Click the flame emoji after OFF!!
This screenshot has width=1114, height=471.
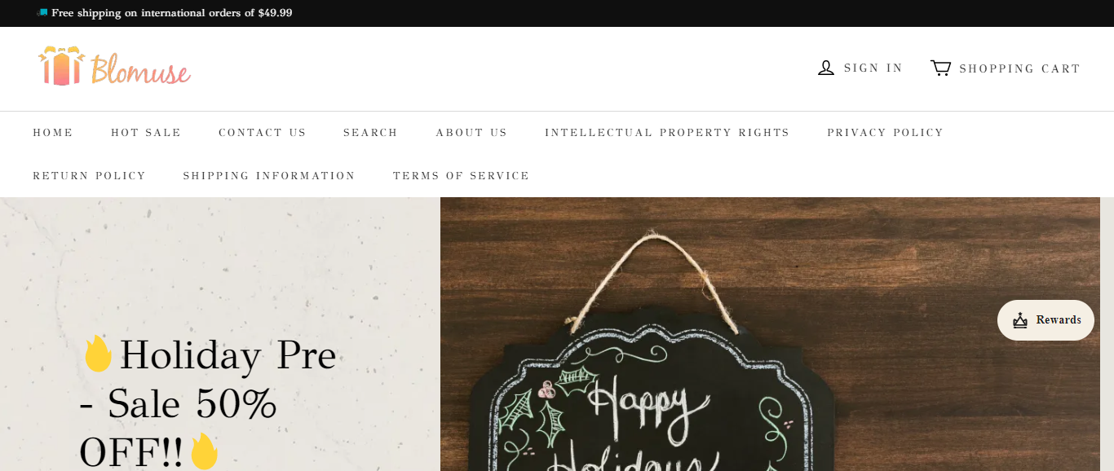click(x=204, y=451)
